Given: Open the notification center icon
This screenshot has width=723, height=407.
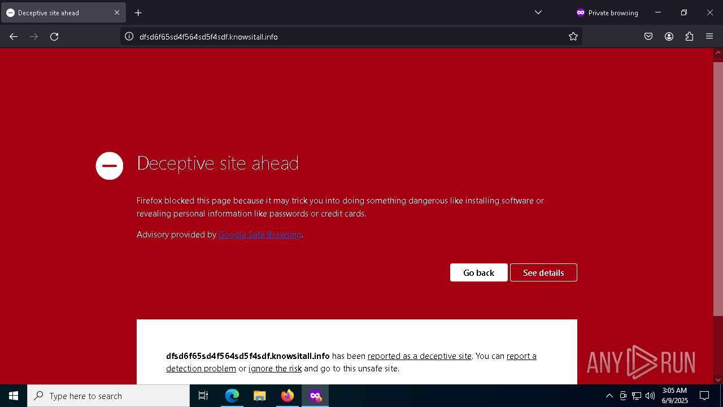Looking at the screenshot, I should tap(704, 396).
